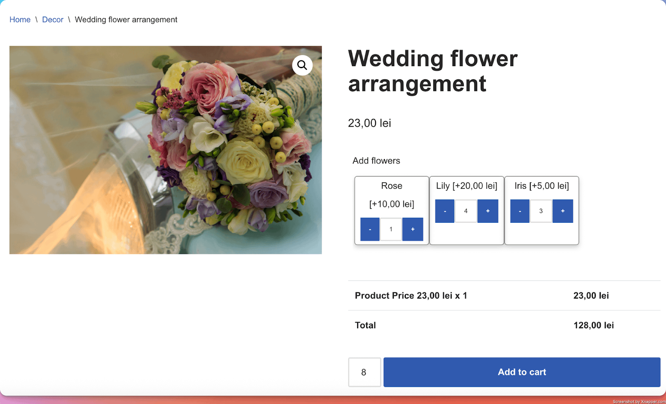The width and height of the screenshot is (666, 404).
Task: Go to Home via breadcrumb
Action: click(20, 20)
